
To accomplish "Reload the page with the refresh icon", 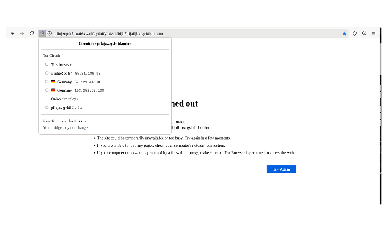I will pyautogui.click(x=32, y=33).
